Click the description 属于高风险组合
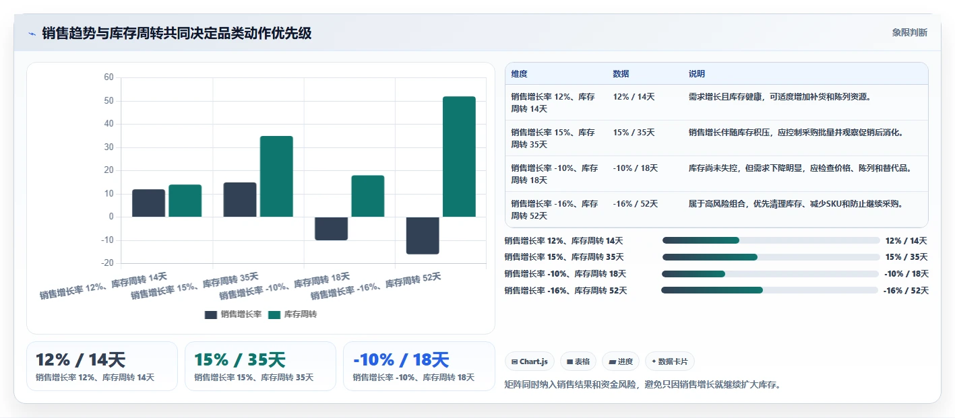The width and height of the screenshot is (955, 418). (x=719, y=204)
